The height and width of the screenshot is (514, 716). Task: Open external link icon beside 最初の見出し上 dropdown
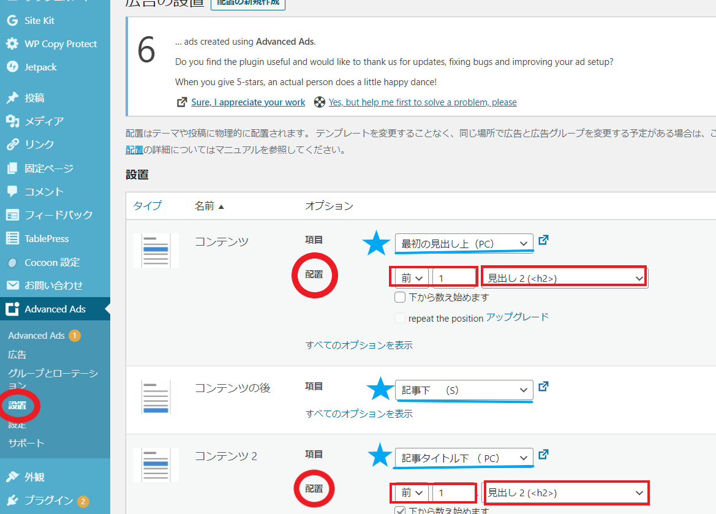click(x=543, y=240)
